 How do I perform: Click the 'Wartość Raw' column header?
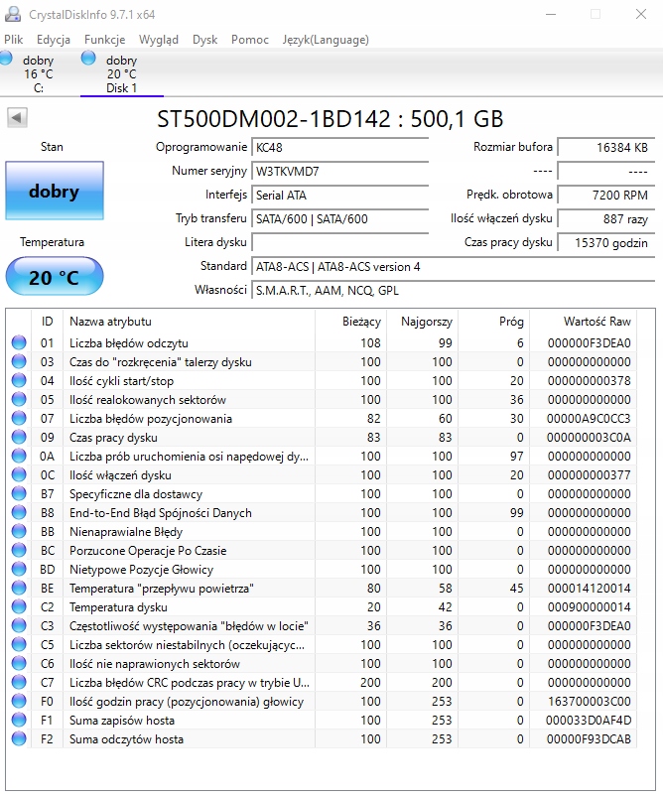pos(597,322)
